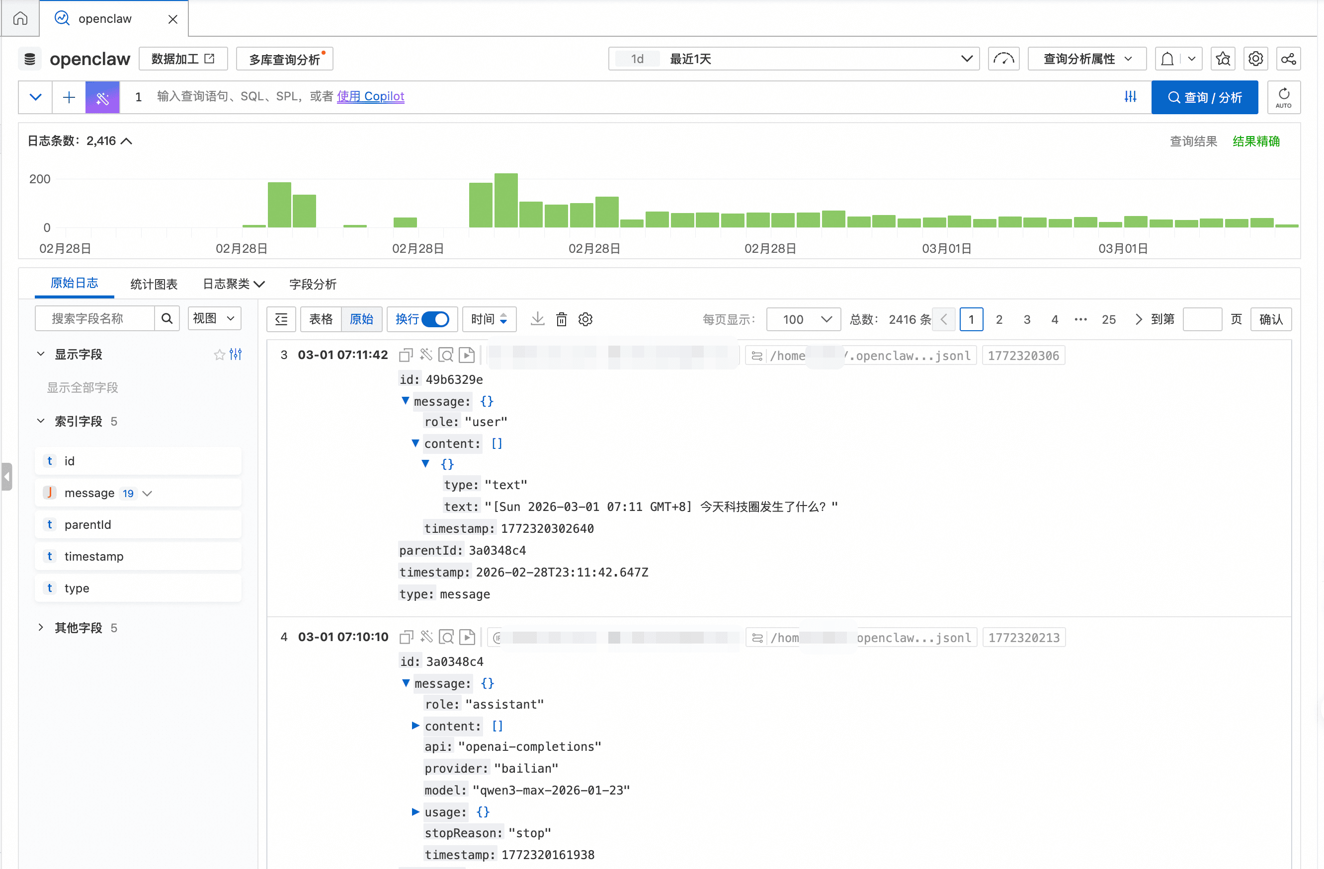Click the AUTO refresh icon
The image size is (1324, 869).
coord(1283,97)
